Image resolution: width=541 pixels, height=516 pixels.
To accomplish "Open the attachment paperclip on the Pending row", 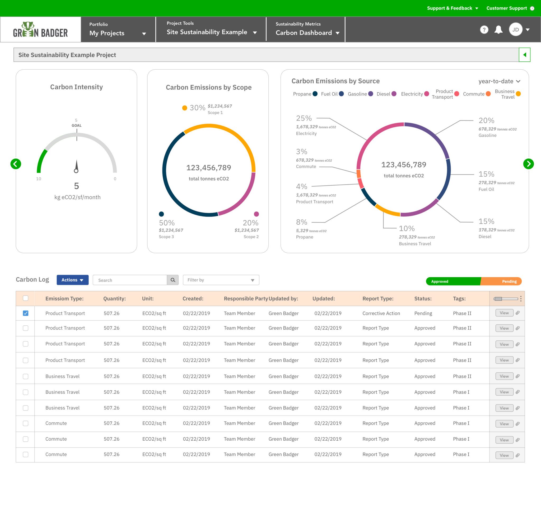I will tap(518, 313).
